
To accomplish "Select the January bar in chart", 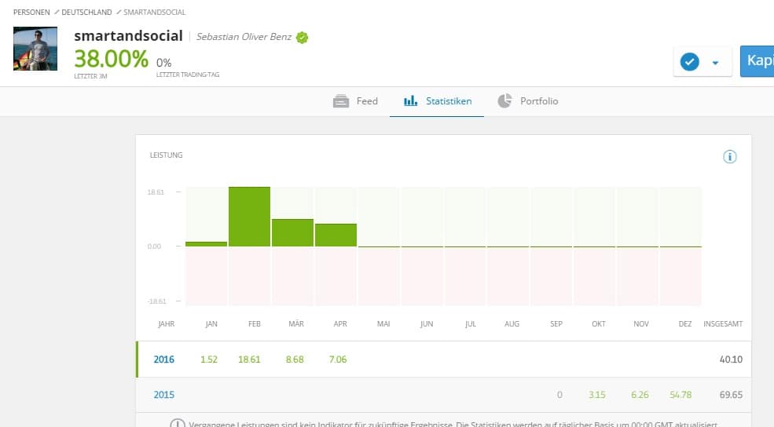I will coord(207,244).
